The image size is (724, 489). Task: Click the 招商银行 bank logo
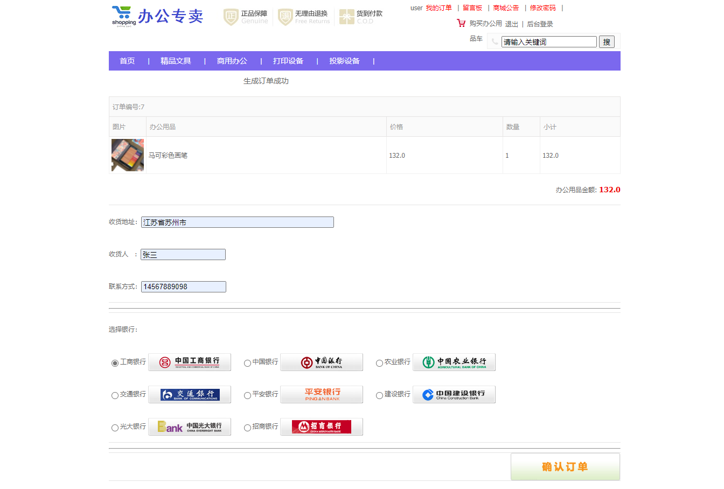321,427
